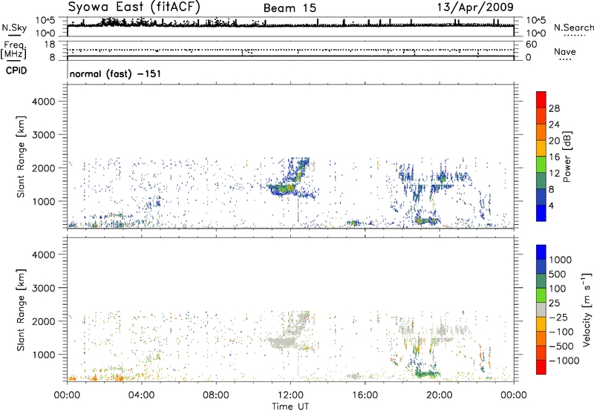Click the '16' Power colorbar tick
Image resolution: width=594 pixels, height=411 pixels.
coord(554,157)
